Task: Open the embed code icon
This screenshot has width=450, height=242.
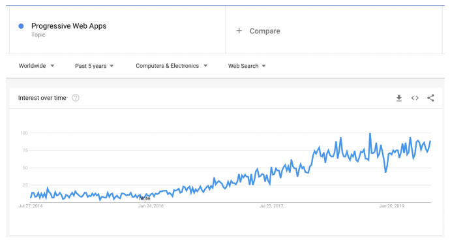Action: pos(415,98)
